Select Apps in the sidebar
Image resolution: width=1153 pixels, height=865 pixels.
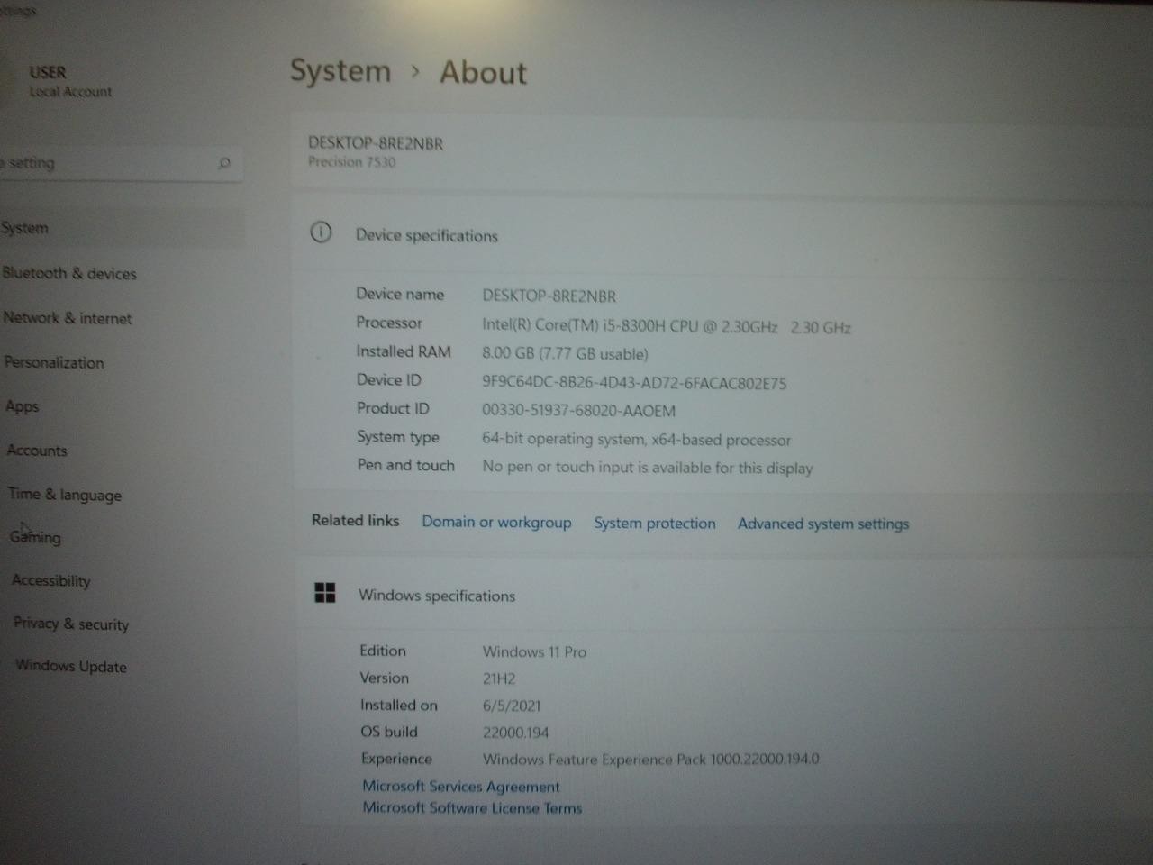23,406
